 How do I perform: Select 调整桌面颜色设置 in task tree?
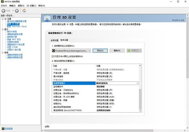point(15,34)
